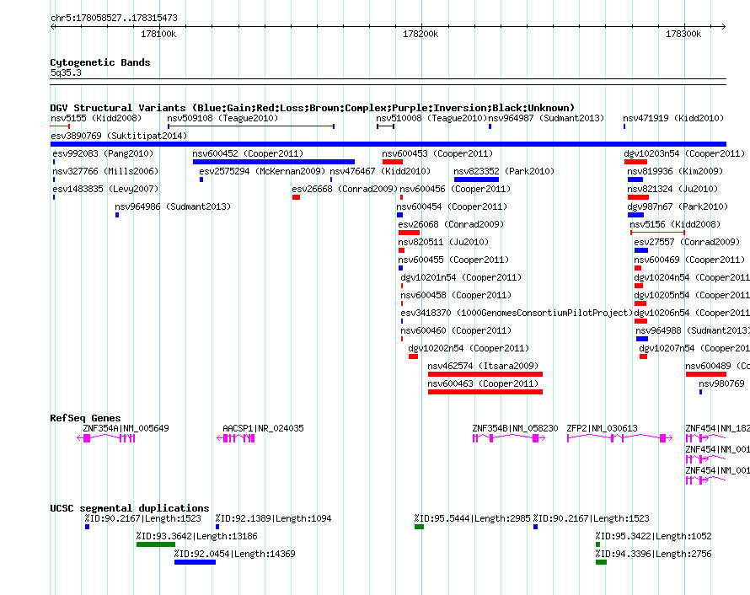Open nsv600455 (Cooper2011) variant label

pos(453,260)
